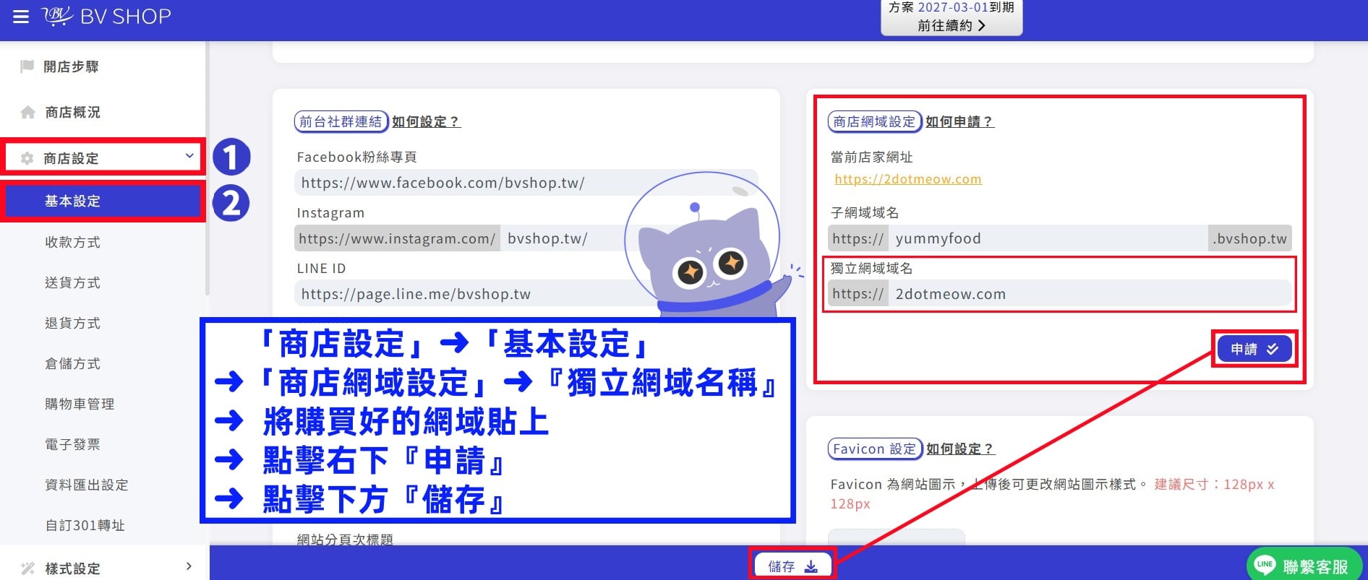Open the hamburger menu icon
This screenshot has width=1368, height=580.
coord(21,17)
